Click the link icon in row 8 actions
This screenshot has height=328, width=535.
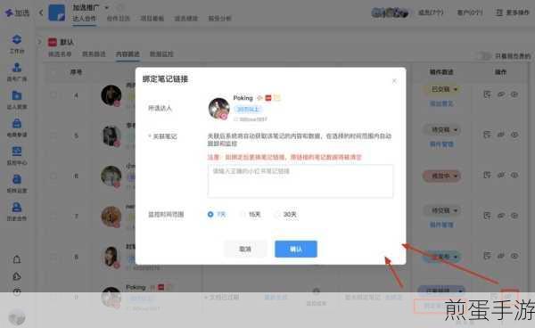point(501,256)
